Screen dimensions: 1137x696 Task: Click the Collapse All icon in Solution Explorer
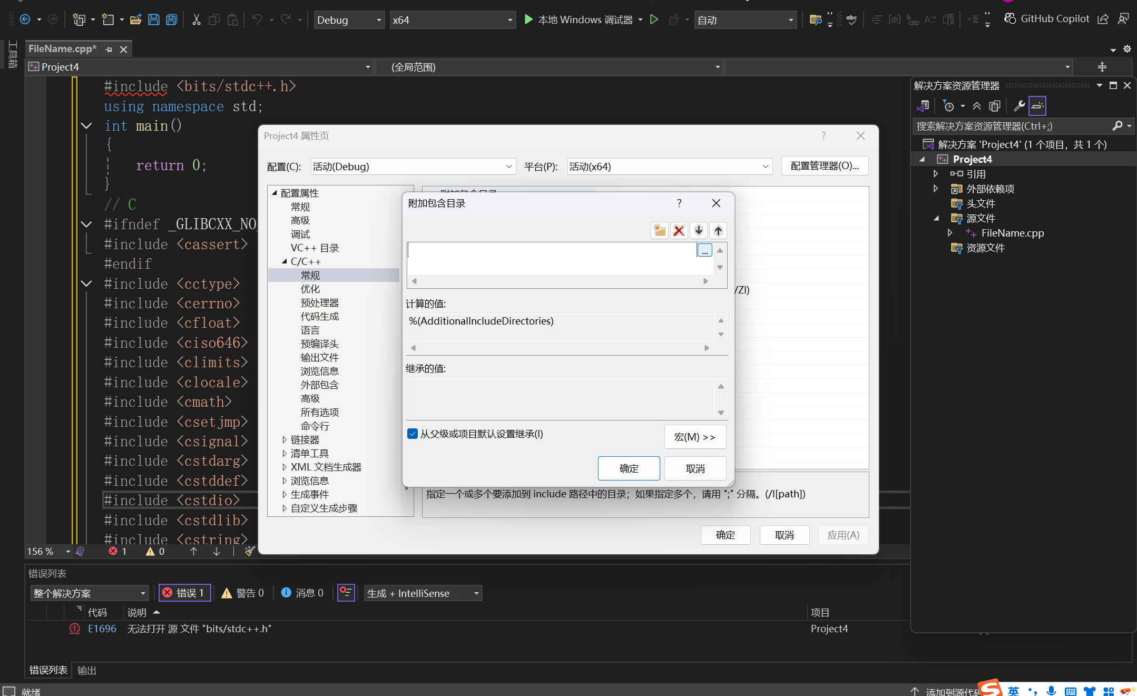[x=976, y=106]
